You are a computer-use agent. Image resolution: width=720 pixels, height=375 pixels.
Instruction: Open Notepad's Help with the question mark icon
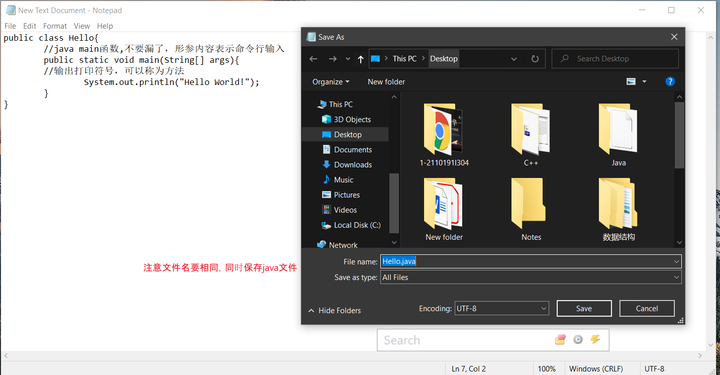pos(670,81)
